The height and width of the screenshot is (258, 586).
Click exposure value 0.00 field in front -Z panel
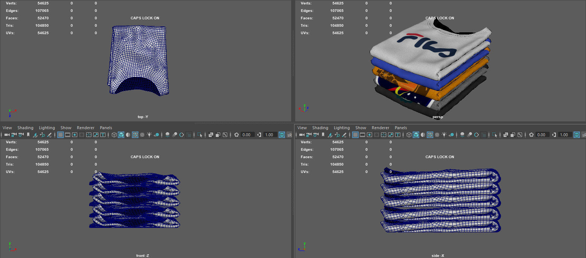pos(247,135)
